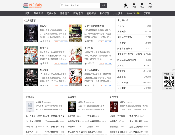Open 武侠·仙侠 section heading

(x=72, y=97)
